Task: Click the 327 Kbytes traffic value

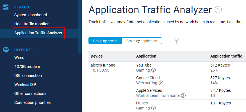Action: [220, 78]
